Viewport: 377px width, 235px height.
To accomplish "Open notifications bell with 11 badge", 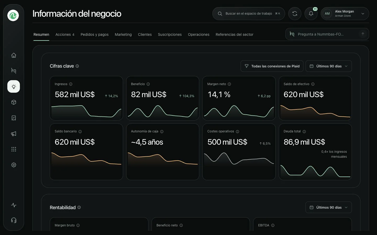I will coord(311,14).
